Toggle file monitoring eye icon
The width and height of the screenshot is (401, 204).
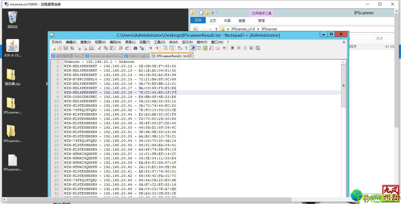[x=224, y=48]
